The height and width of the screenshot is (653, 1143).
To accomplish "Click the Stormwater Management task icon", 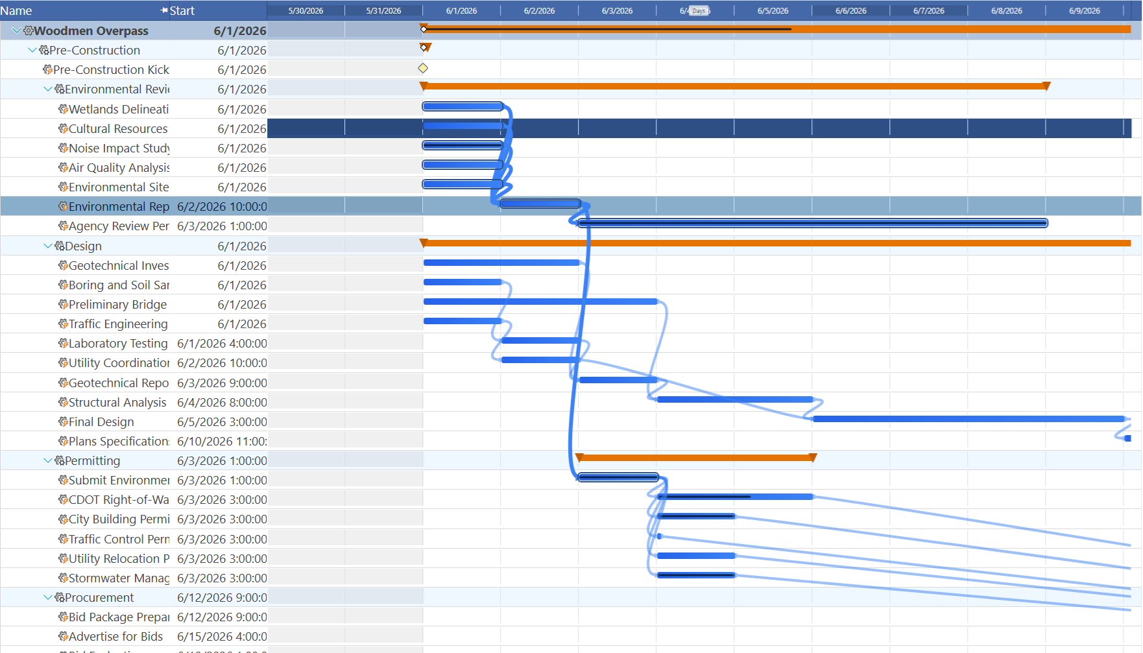I will (63, 578).
